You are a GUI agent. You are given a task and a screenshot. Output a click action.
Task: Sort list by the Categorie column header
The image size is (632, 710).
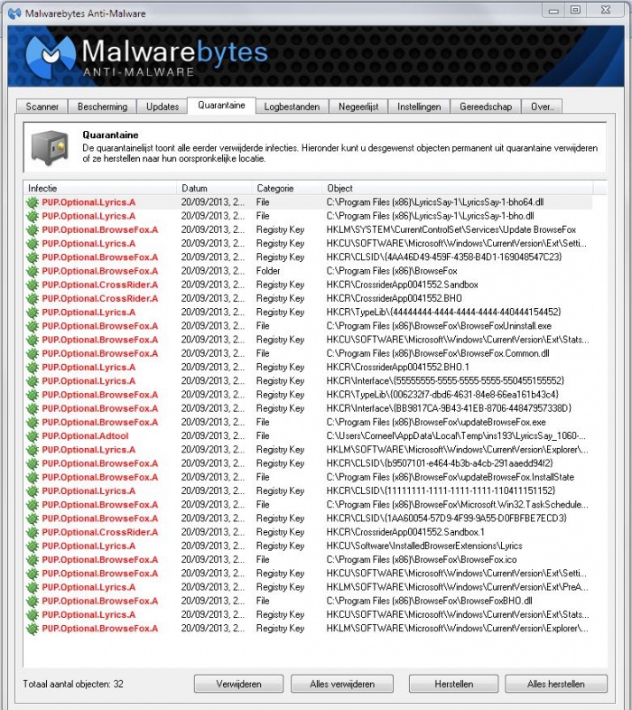click(286, 188)
